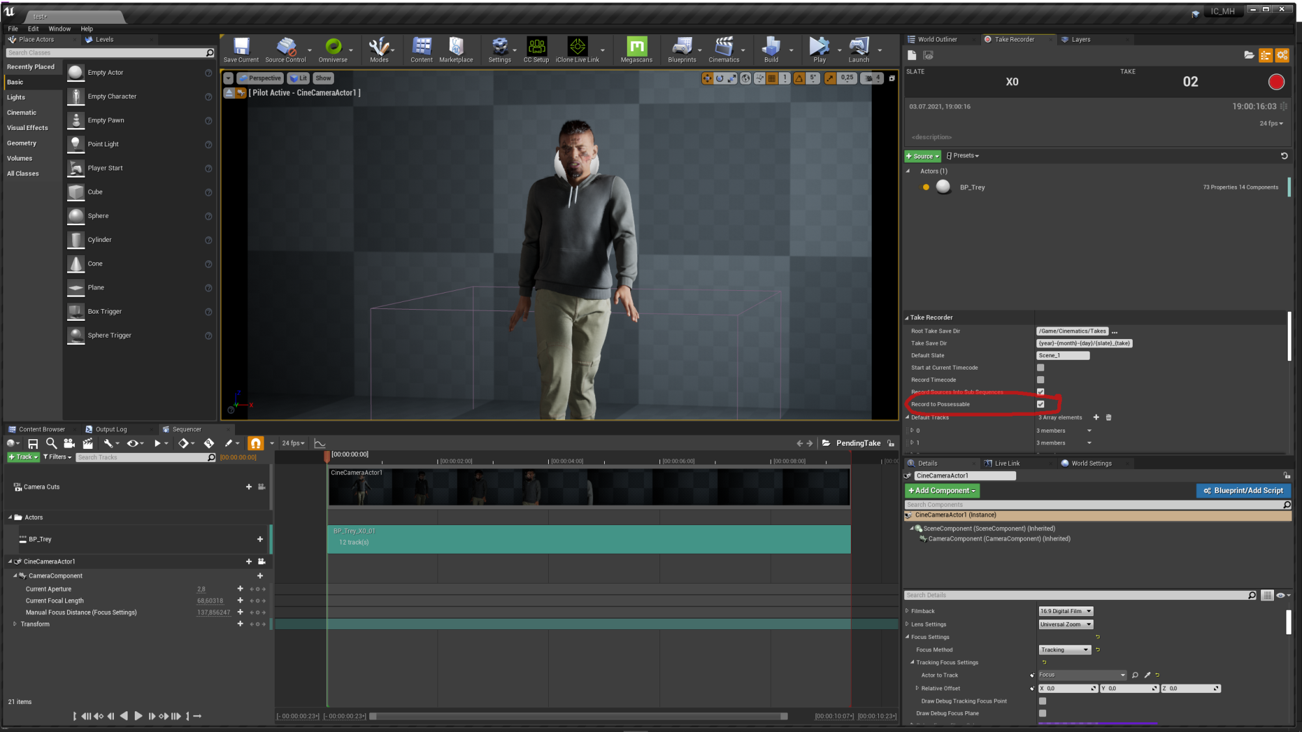Click the Blueprints icon in toolbar

click(680, 49)
